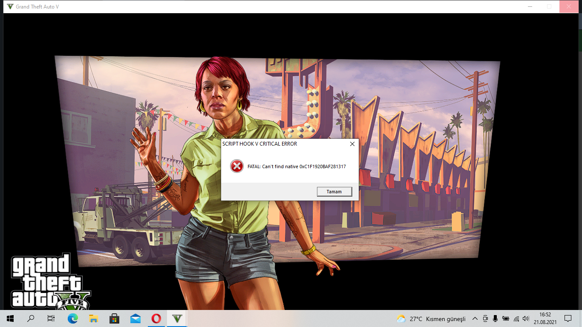The height and width of the screenshot is (327, 582).
Task: Select the Grand Theft Auto V taskbar icon
Action: tap(177, 318)
